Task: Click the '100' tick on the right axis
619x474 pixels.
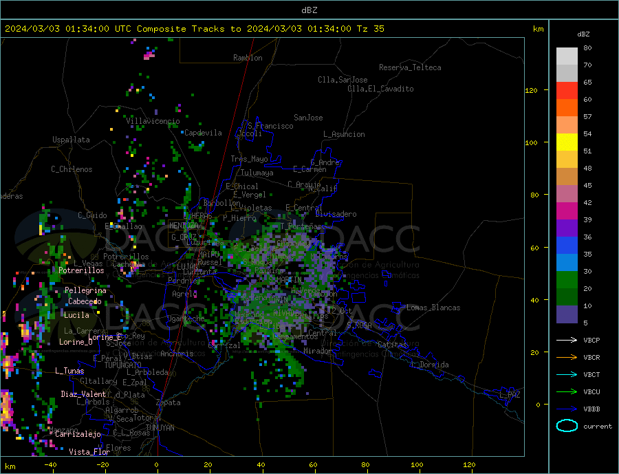Action: tap(532, 142)
